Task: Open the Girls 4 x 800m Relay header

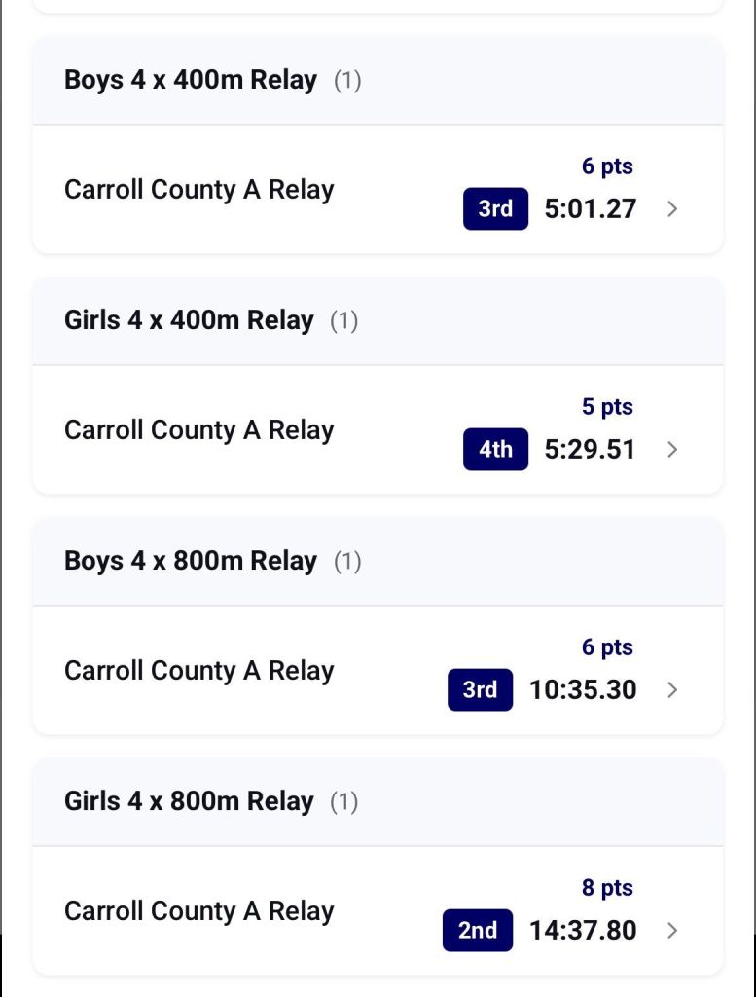Action: coord(189,801)
